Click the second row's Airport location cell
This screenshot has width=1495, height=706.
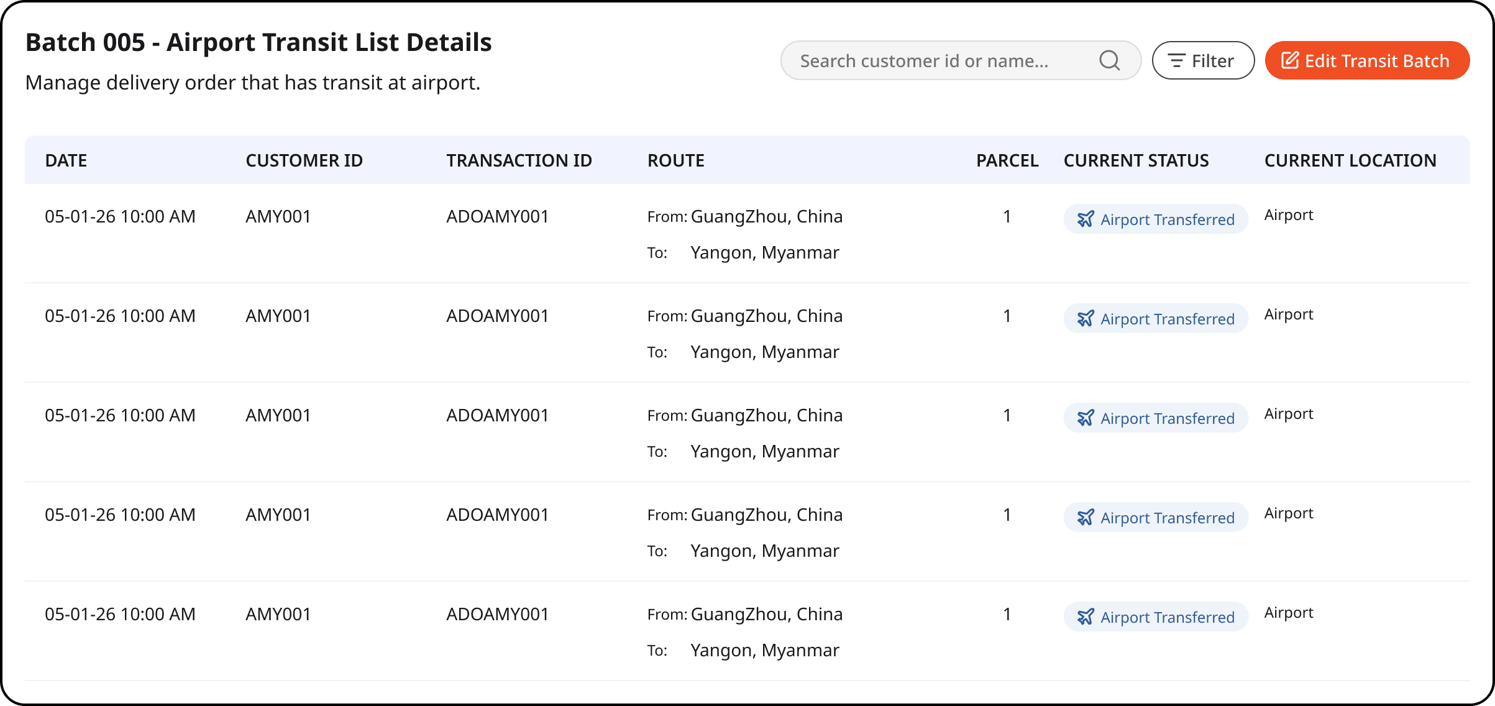pyautogui.click(x=1289, y=314)
